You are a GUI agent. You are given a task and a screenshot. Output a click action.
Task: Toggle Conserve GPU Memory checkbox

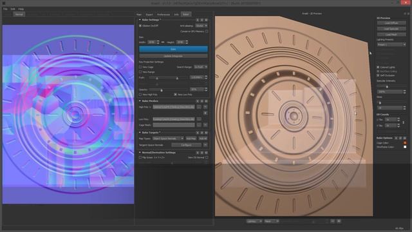(x=207, y=32)
